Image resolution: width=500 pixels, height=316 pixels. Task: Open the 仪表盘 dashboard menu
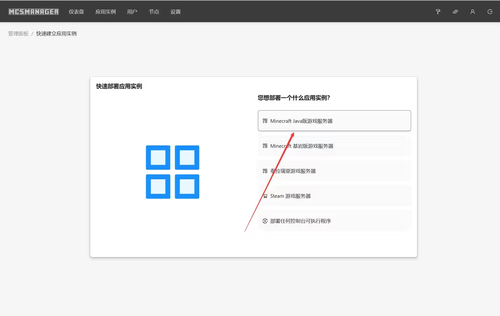coord(76,12)
